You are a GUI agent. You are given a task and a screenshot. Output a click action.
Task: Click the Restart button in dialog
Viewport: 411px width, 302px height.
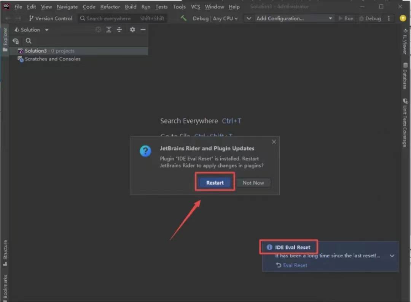tap(215, 183)
